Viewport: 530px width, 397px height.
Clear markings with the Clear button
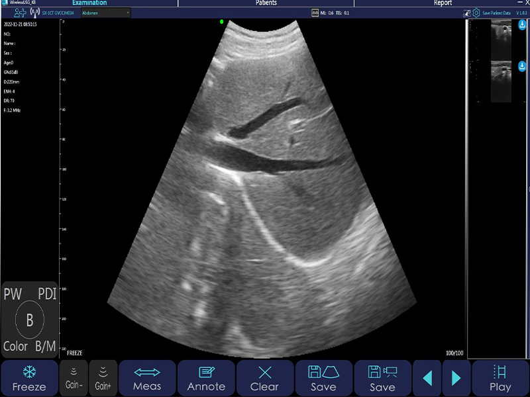tap(264, 378)
